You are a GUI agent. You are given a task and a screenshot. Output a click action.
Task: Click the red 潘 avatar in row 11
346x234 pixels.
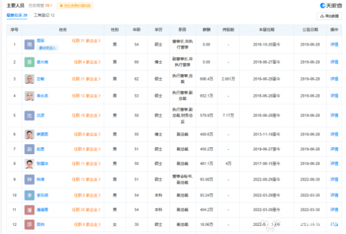tap(30, 209)
